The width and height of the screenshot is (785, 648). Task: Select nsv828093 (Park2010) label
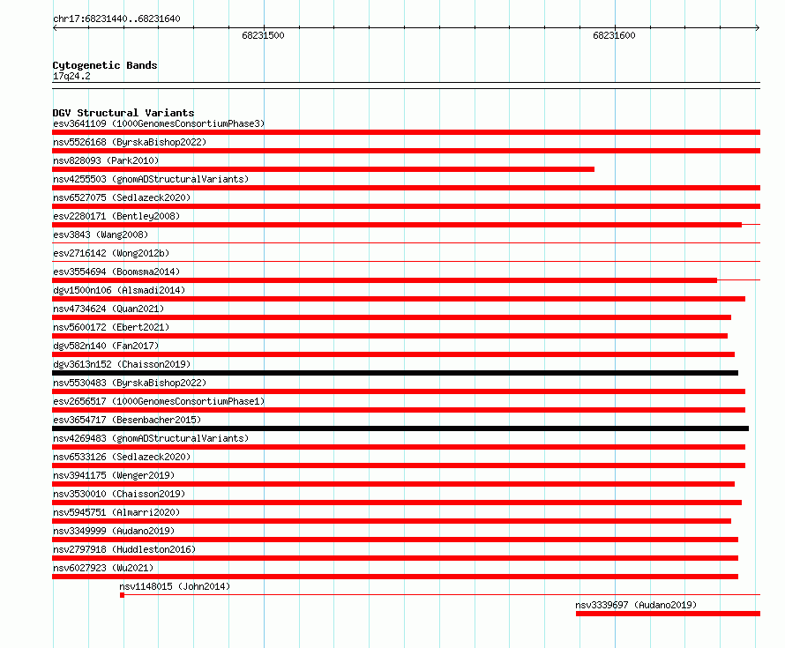point(106,160)
